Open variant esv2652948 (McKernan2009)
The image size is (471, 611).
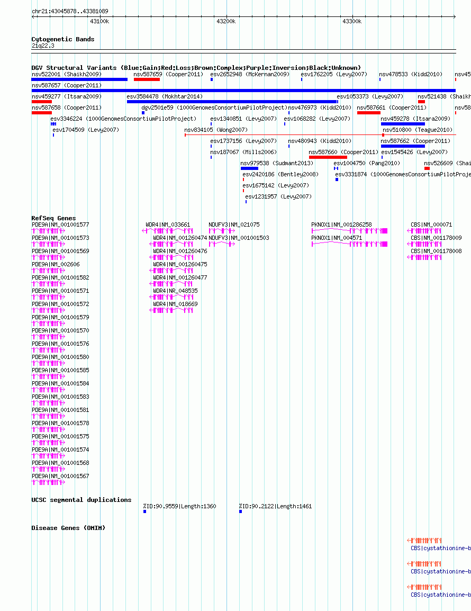pos(250,74)
